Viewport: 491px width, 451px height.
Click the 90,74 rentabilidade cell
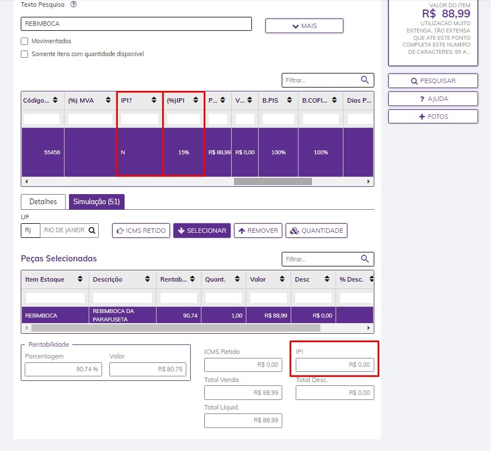[x=178, y=315]
